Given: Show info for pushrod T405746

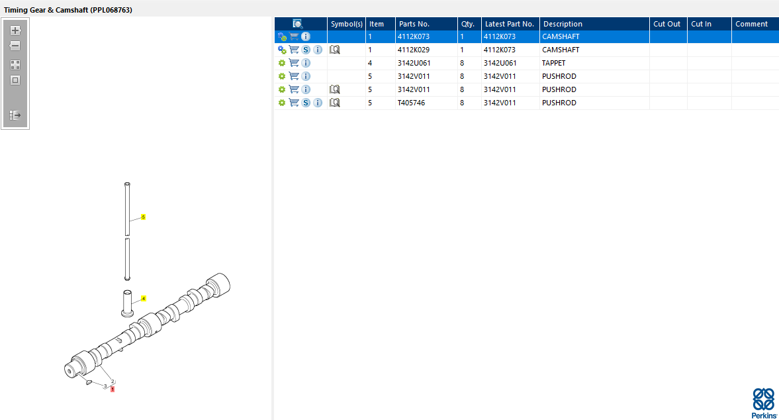Looking at the screenshot, I should (x=318, y=103).
